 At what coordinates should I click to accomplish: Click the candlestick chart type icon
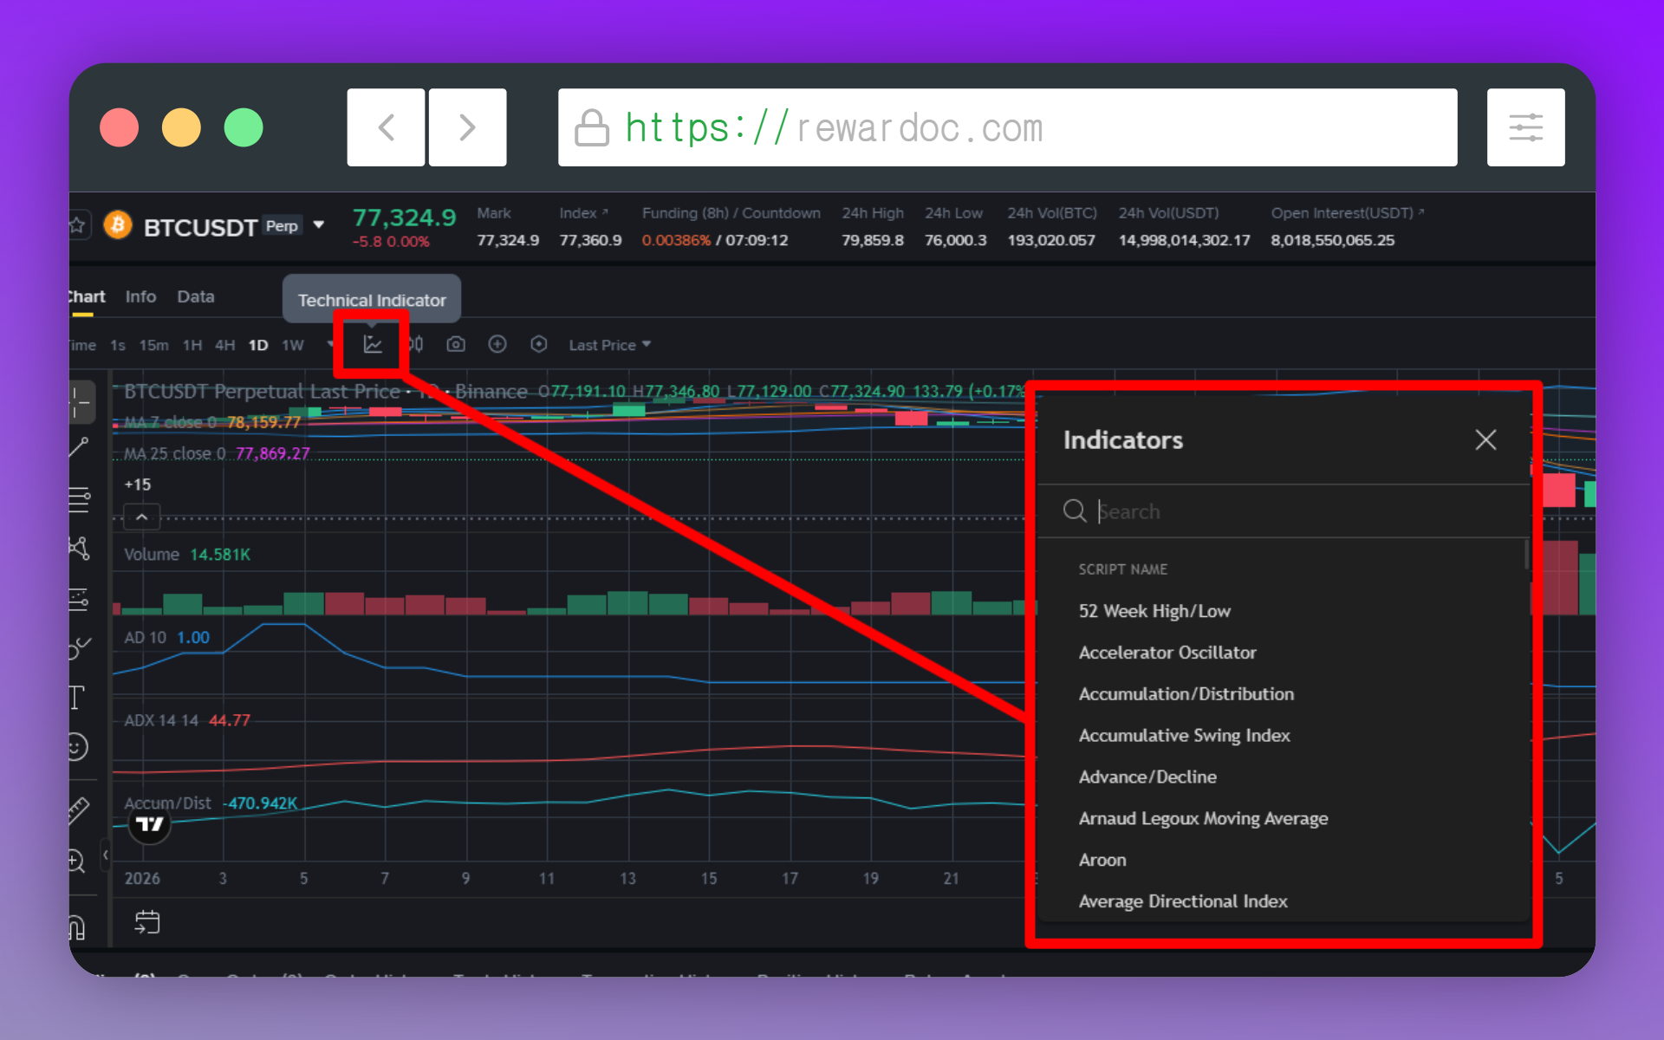click(417, 344)
